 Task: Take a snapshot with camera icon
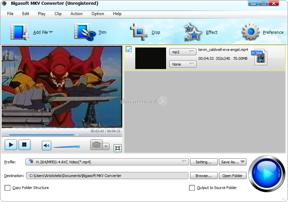pyautogui.click(x=96, y=145)
